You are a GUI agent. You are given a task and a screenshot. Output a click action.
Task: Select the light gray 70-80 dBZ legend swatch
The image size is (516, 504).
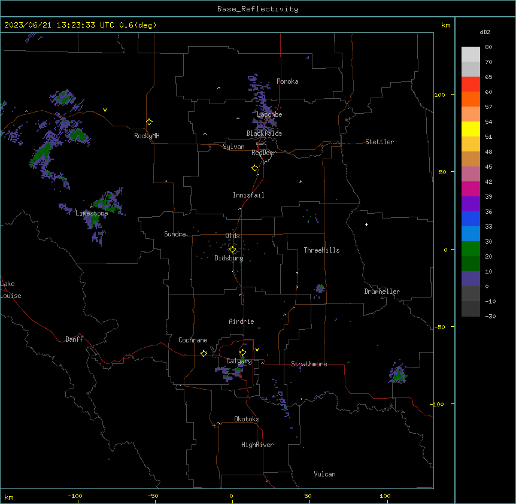coord(471,54)
